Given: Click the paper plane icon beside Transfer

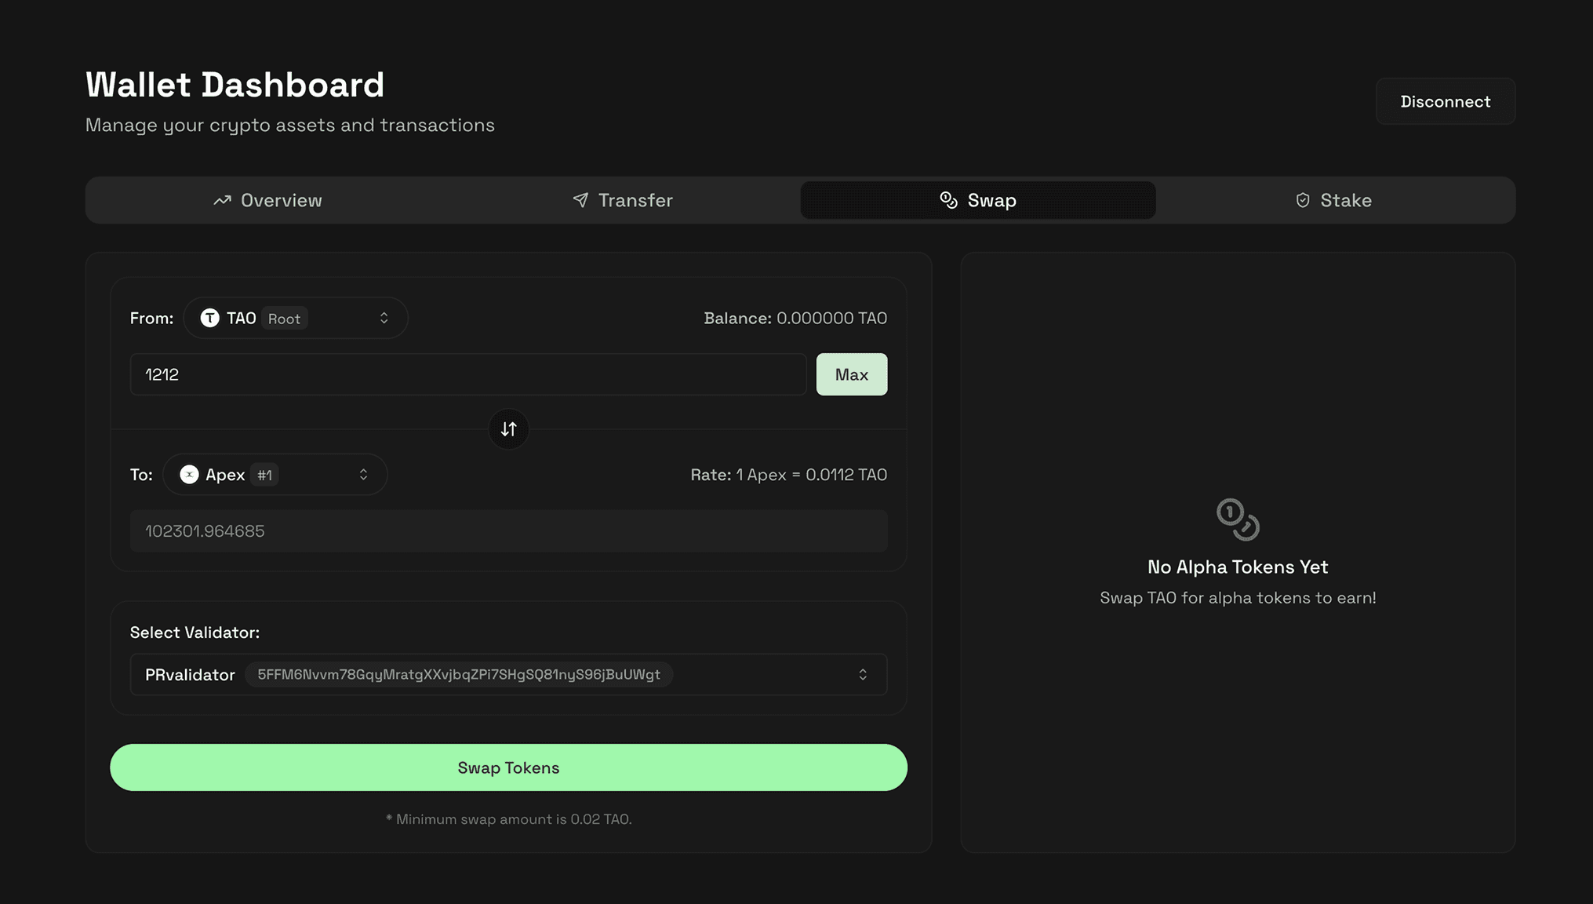Looking at the screenshot, I should point(580,200).
